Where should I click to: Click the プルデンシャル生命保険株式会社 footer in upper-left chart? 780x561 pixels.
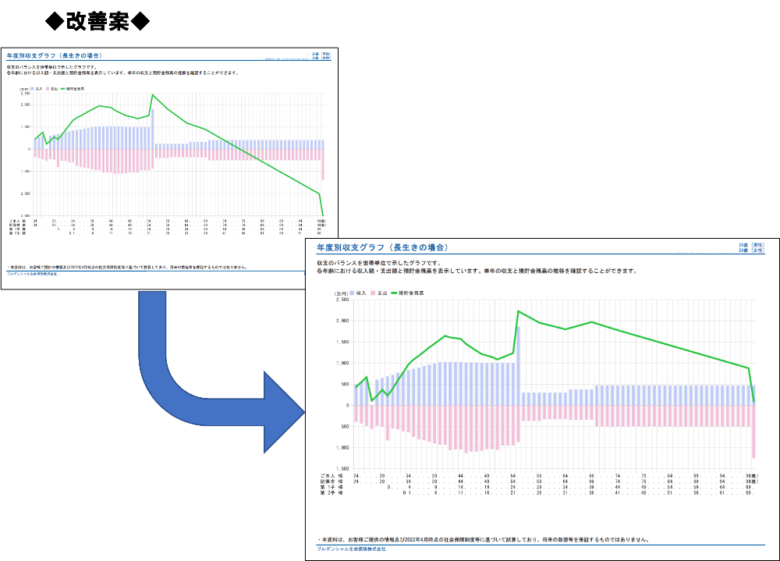coord(32,274)
